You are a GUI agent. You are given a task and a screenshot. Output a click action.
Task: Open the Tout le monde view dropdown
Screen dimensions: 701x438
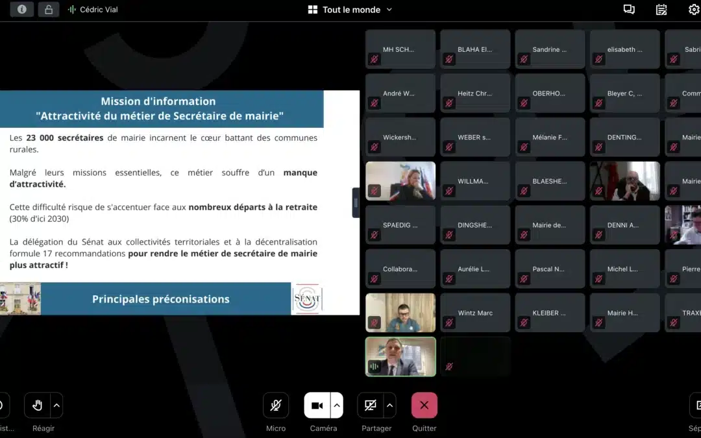pos(350,9)
